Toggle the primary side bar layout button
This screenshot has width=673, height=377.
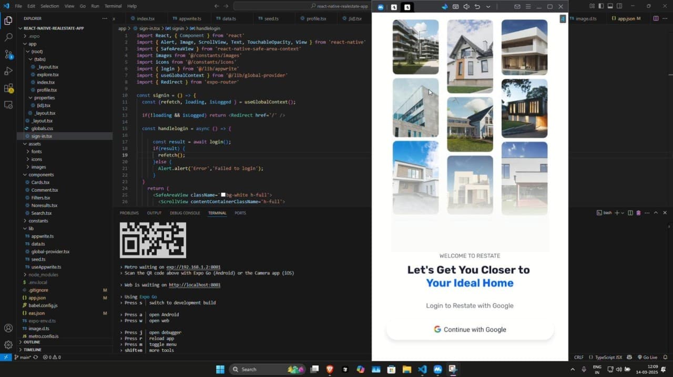pyautogui.click(x=601, y=6)
